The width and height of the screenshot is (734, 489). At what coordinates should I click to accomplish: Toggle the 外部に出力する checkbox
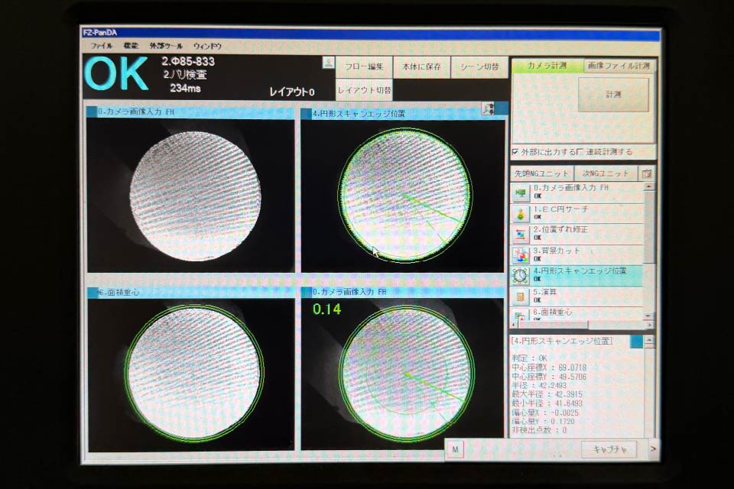(515, 152)
